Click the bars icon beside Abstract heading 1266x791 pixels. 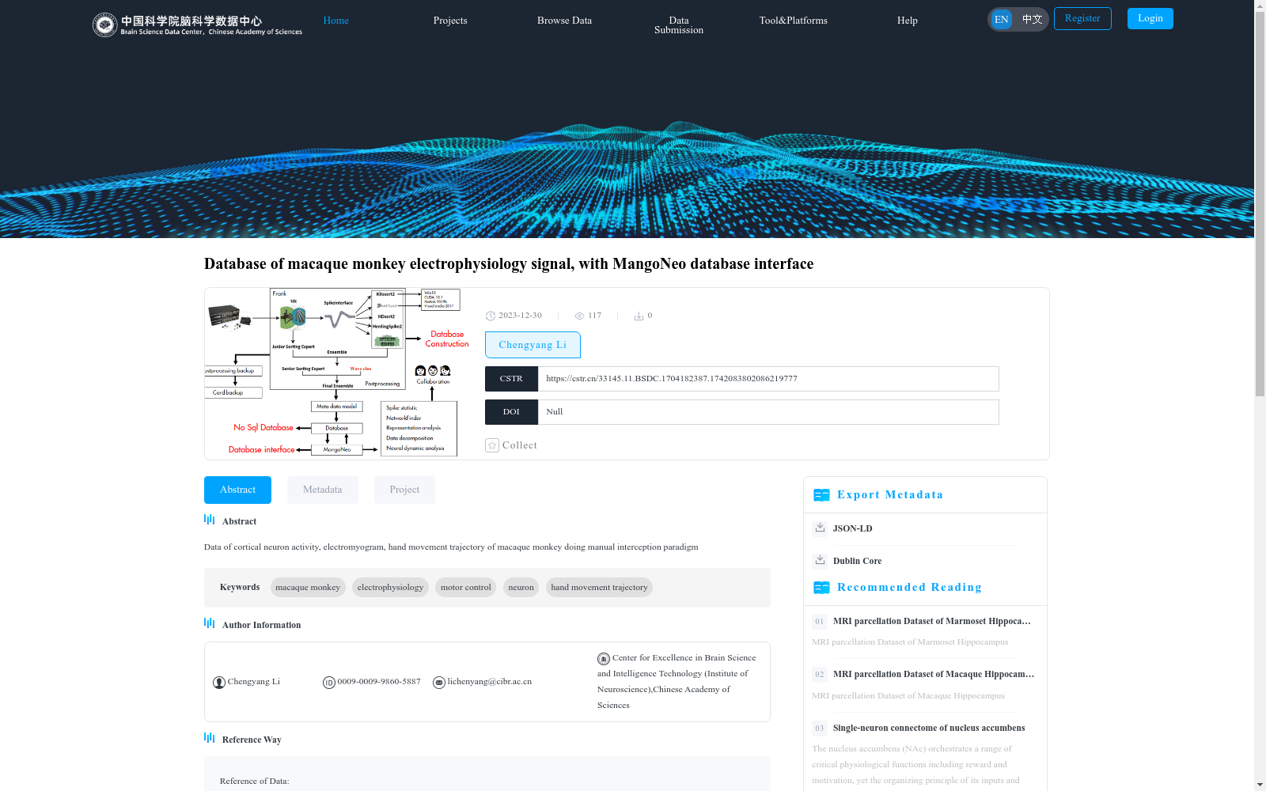(x=210, y=520)
